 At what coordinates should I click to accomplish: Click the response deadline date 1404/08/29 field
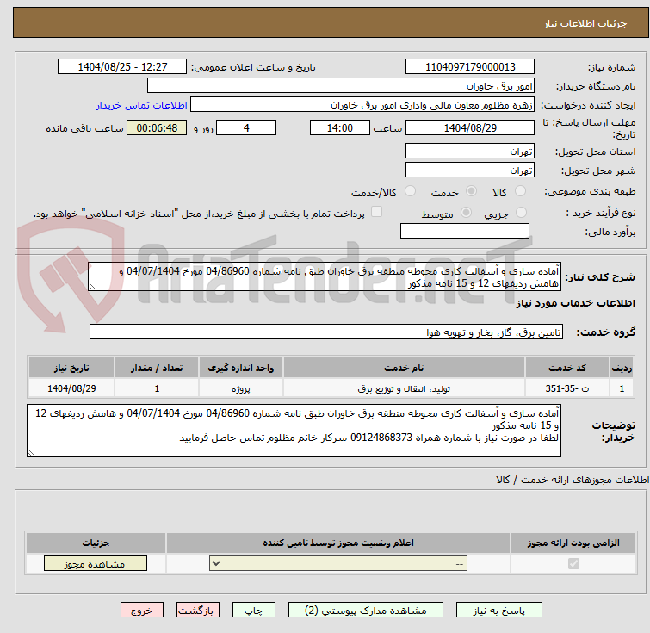point(470,127)
